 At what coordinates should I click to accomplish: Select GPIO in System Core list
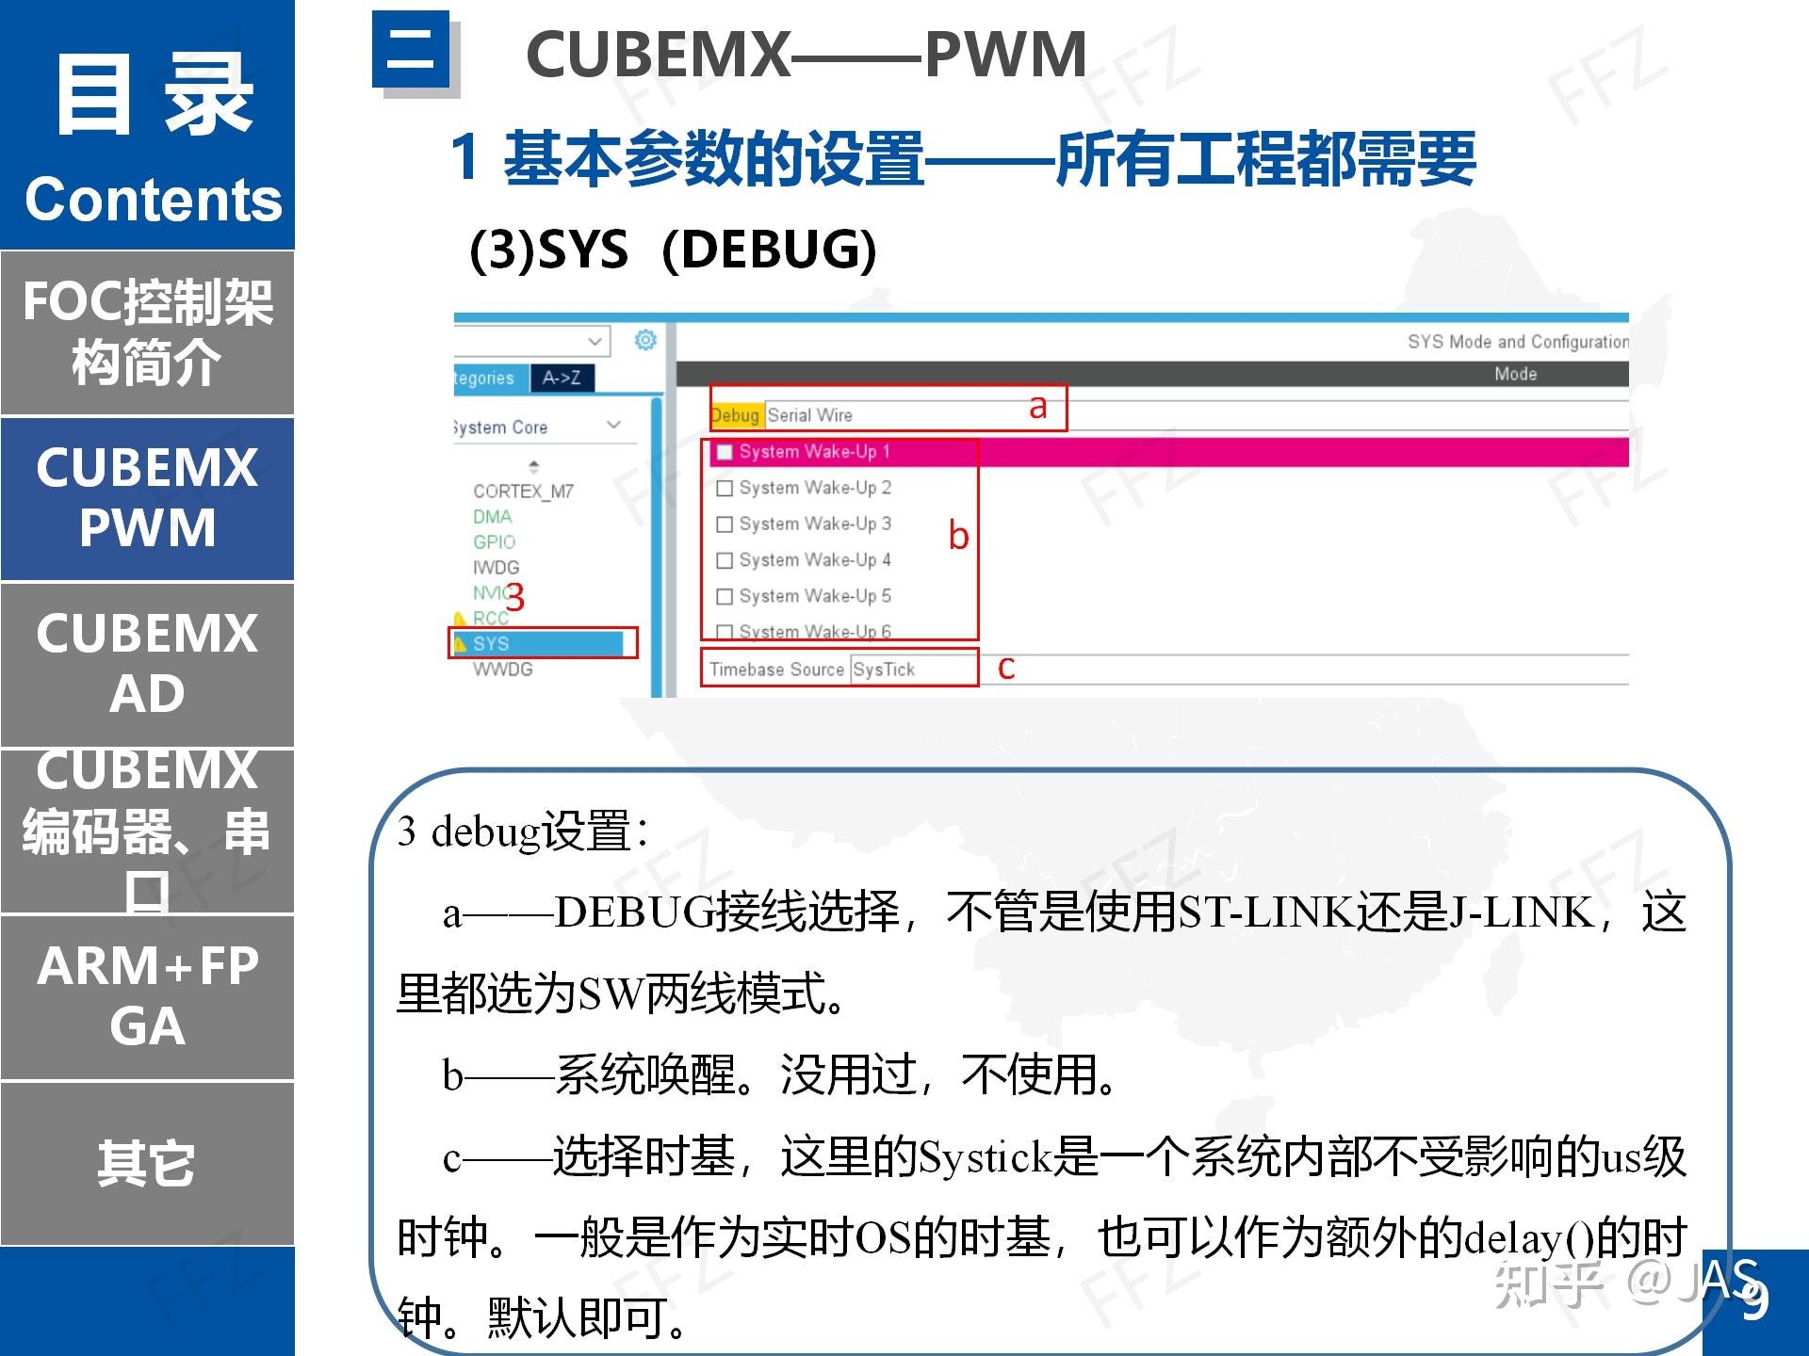(494, 542)
